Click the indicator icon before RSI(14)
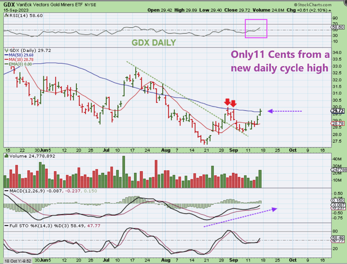This screenshot has height=264, width=347. tap(7, 16)
